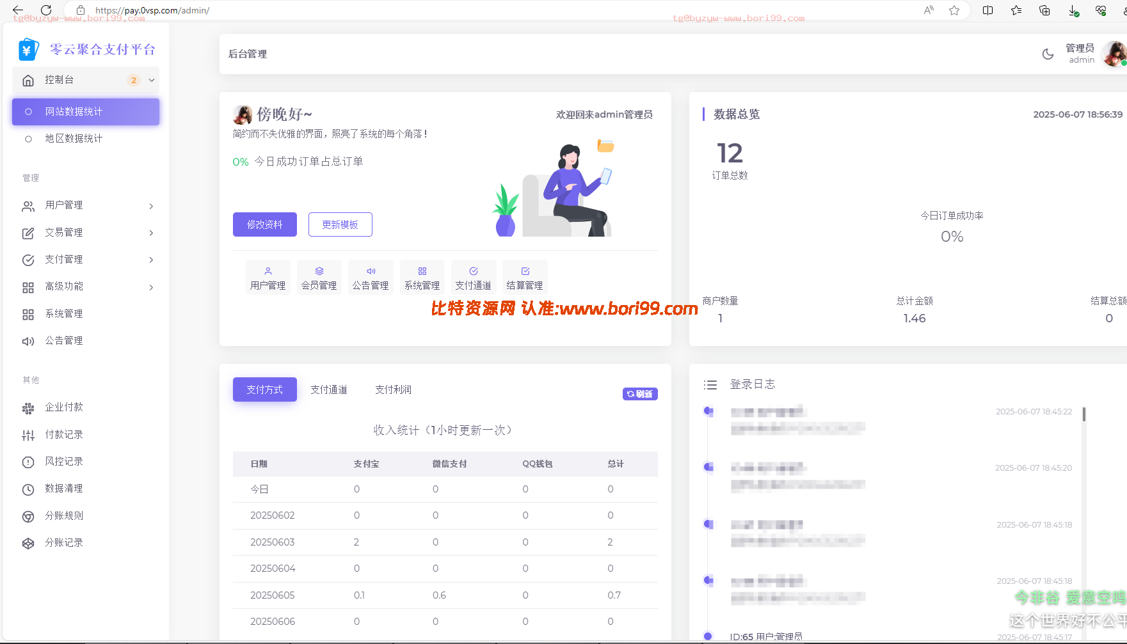1127x644 pixels.
Task: Click 用户管理 people icon in sidebar
Action: [x=28, y=206]
